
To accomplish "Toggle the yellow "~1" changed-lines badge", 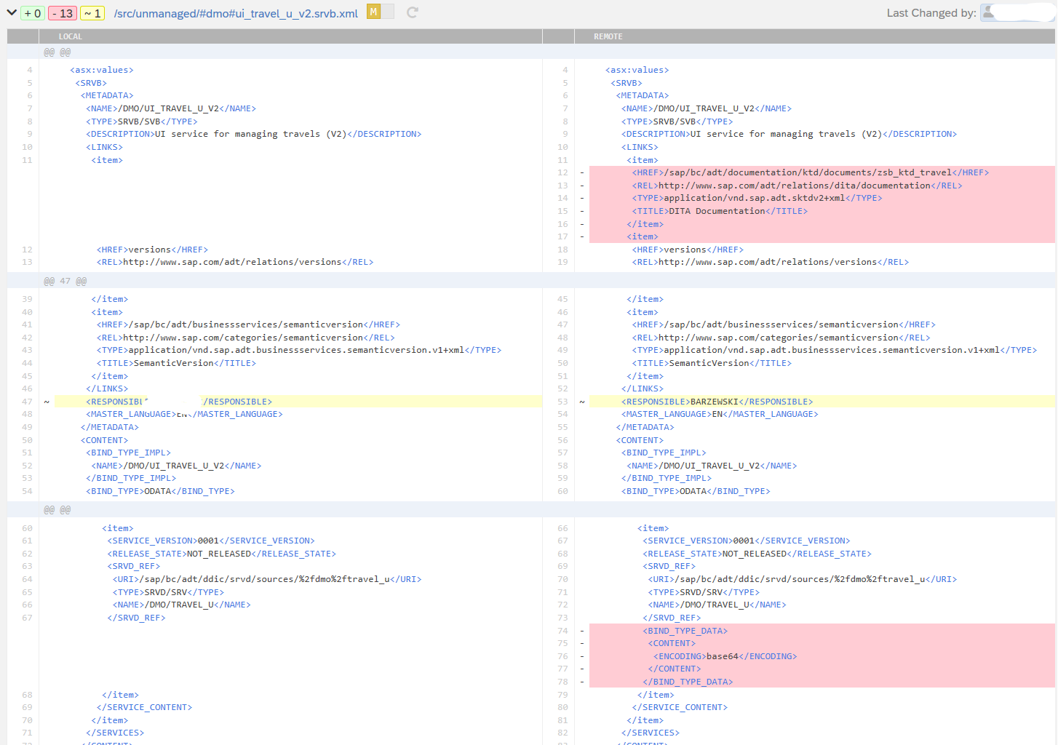I will pos(91,12).
